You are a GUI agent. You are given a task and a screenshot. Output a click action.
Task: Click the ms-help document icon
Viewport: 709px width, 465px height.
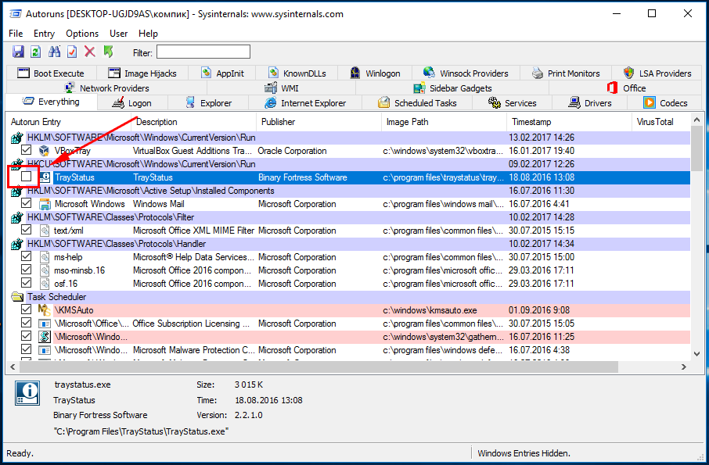pos(45,257)
